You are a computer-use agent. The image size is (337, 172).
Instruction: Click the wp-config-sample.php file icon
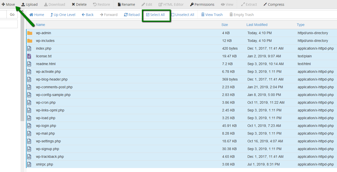click(29, 95)
